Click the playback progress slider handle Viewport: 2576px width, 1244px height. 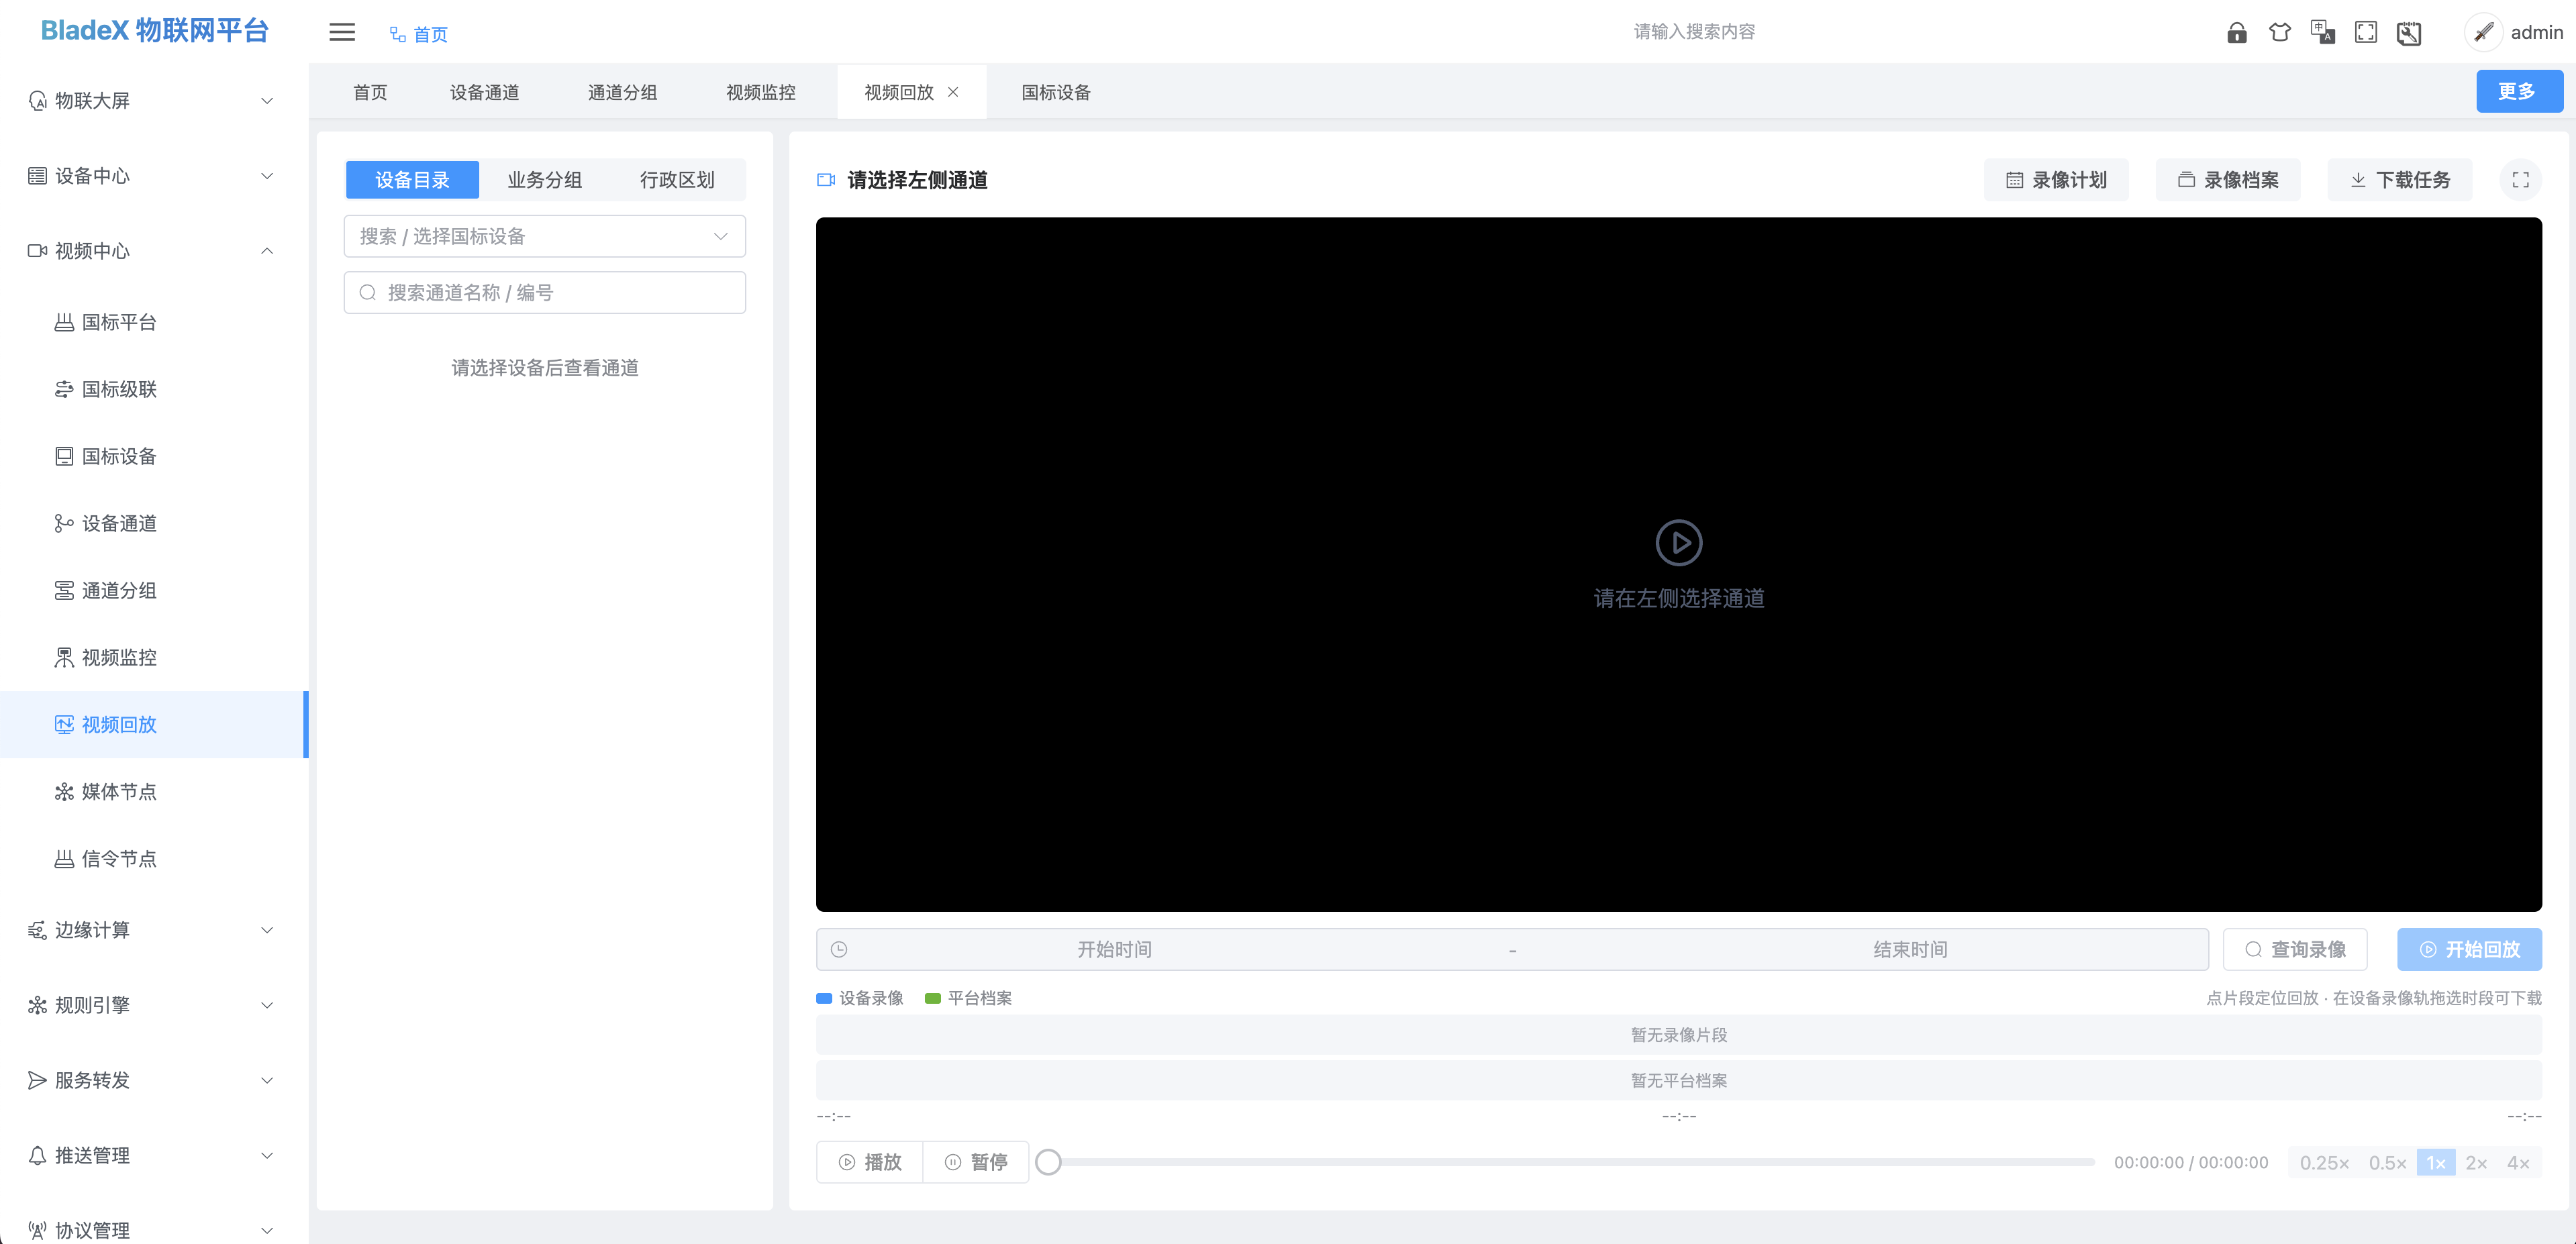tap(1048, 1162)
